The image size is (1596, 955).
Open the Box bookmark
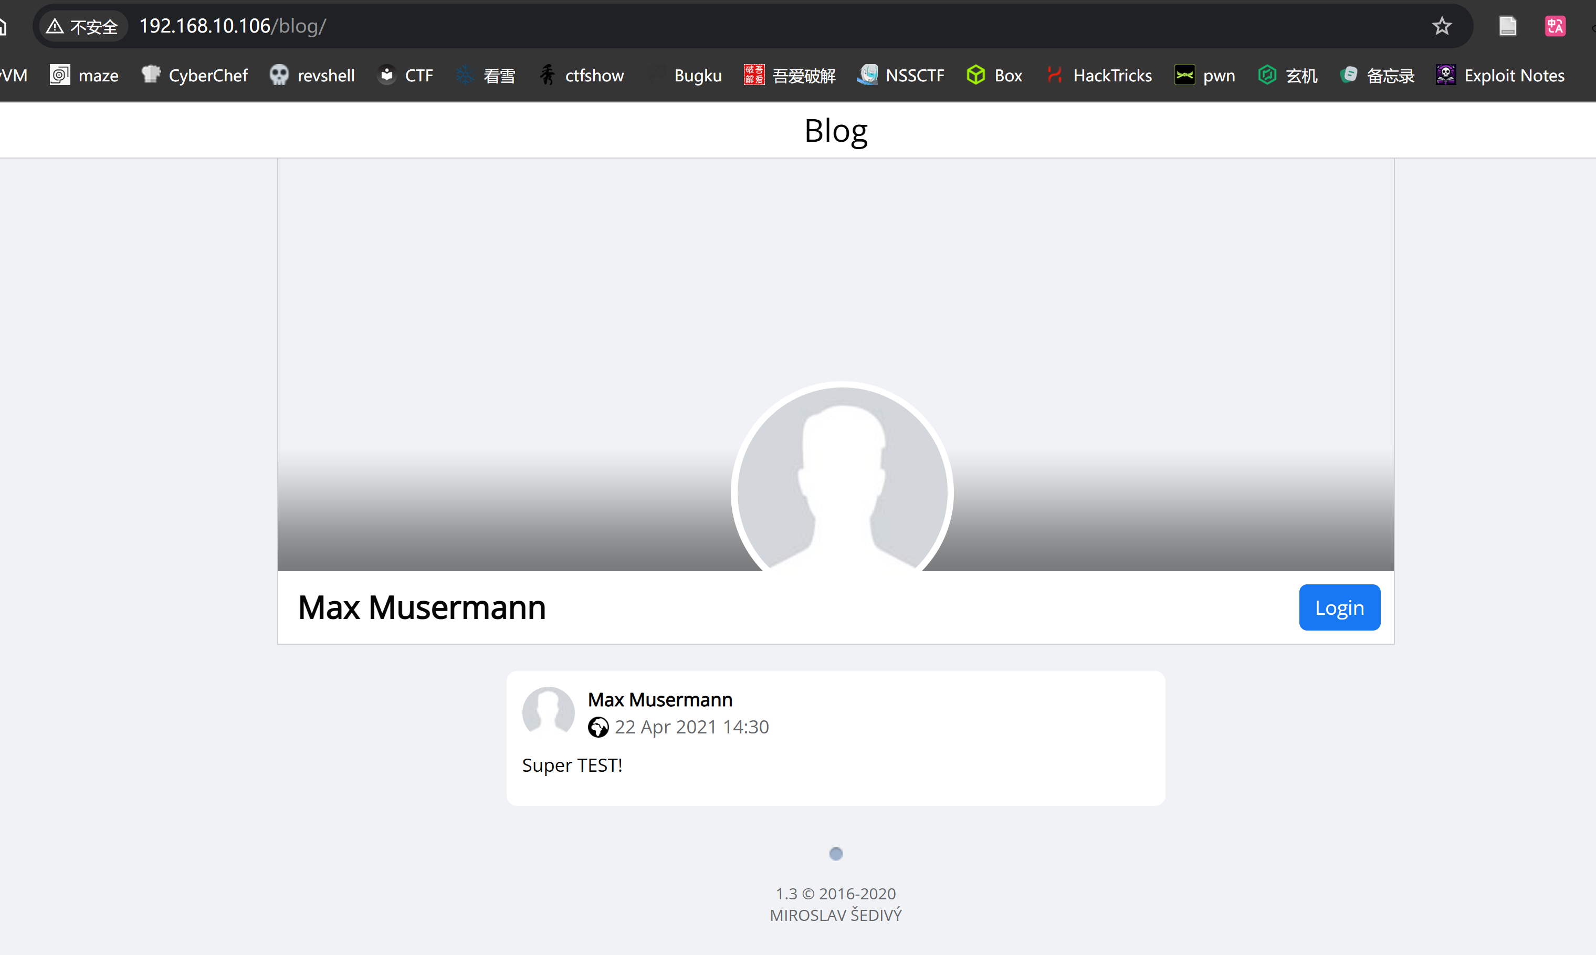point(994,75)
